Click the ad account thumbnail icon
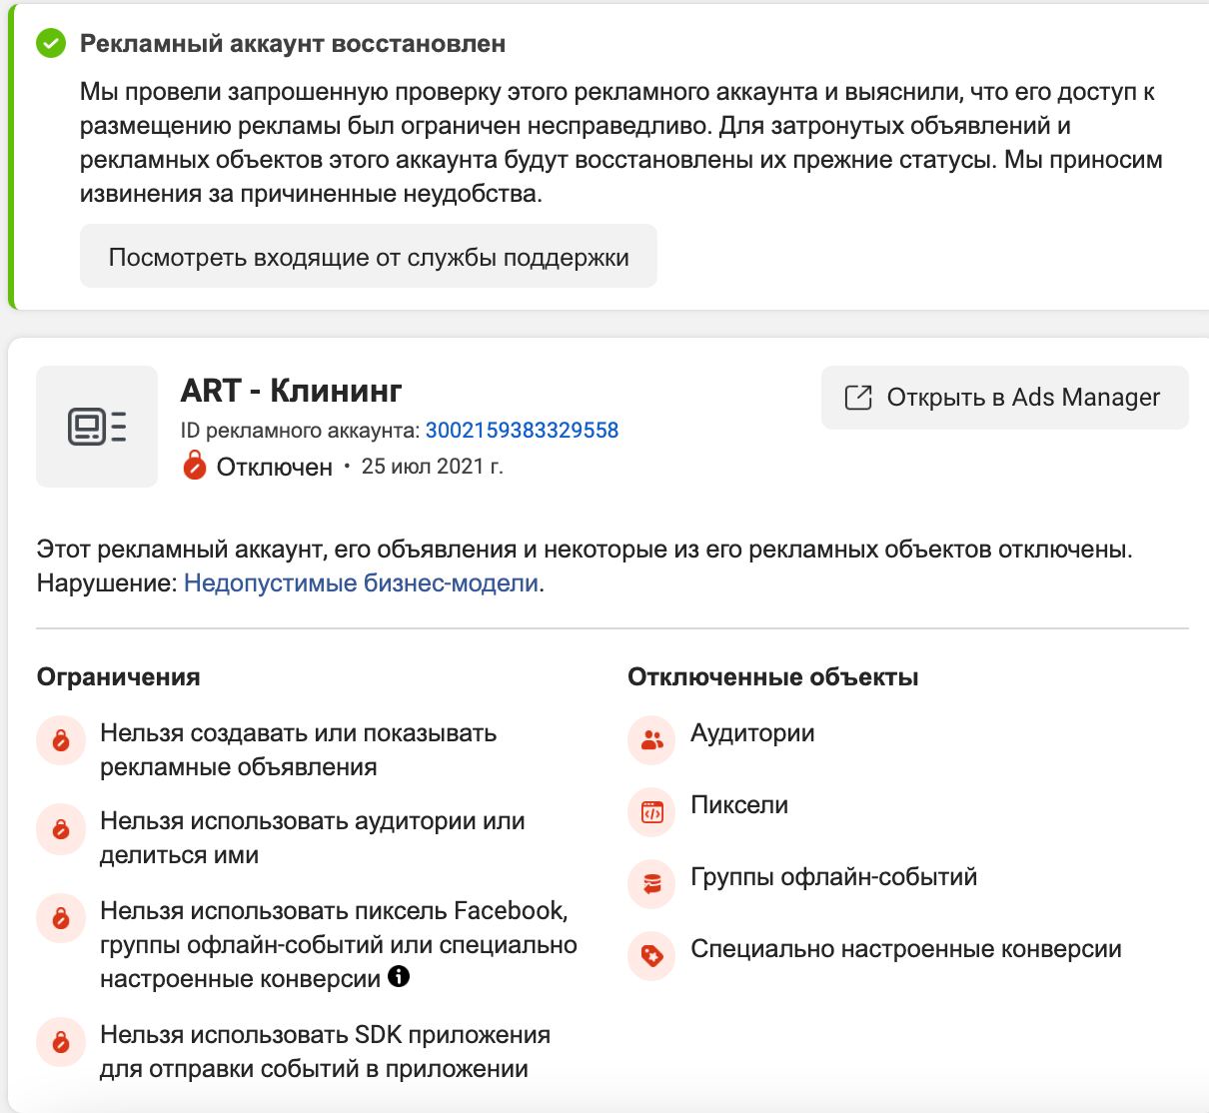The image size is (1209, 1113). [x=97, y=427]
